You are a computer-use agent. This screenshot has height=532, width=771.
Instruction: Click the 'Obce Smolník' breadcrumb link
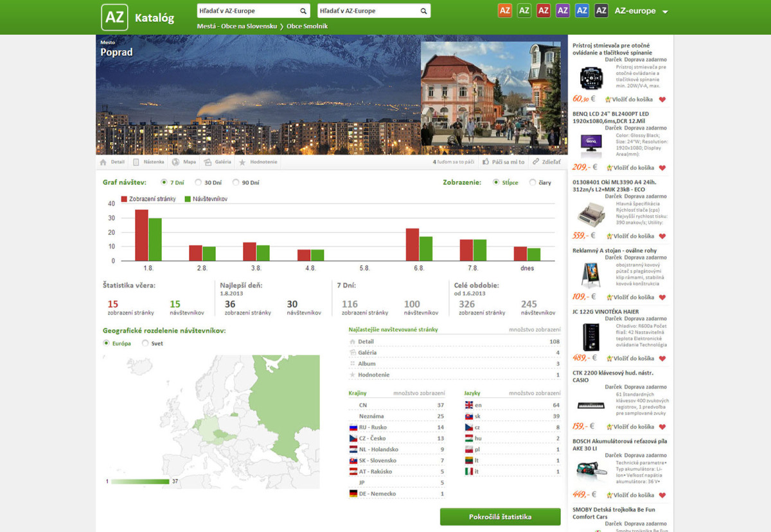307,26
